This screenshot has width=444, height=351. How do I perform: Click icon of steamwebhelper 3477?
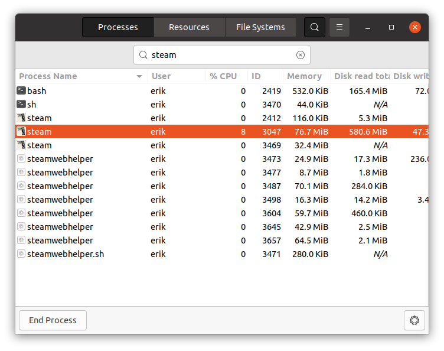[21, 172]
